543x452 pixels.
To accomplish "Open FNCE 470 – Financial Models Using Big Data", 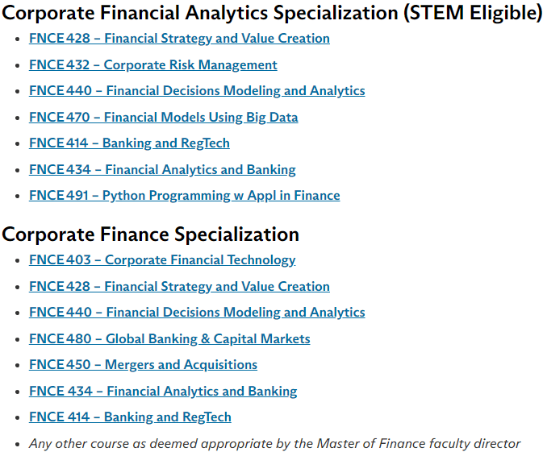I will coord(164,118).
